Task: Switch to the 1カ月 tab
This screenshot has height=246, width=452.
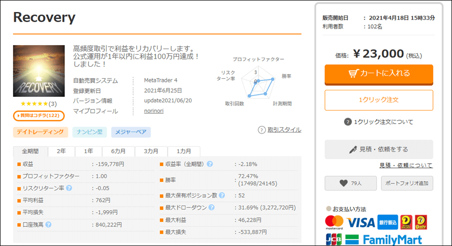Action: pos(184,151)
